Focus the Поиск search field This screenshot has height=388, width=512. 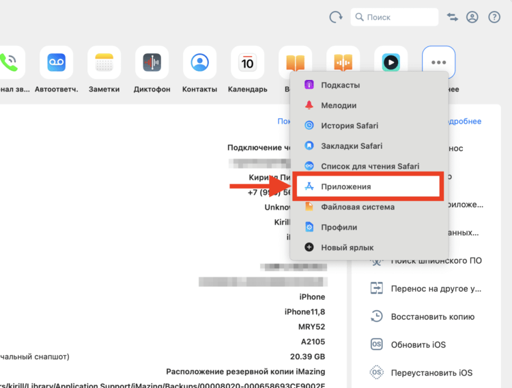pyautogui.click(x=395, y=17)
